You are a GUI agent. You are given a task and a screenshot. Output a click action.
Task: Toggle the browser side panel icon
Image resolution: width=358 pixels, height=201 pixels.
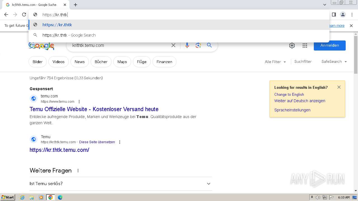tap(334, 15)
